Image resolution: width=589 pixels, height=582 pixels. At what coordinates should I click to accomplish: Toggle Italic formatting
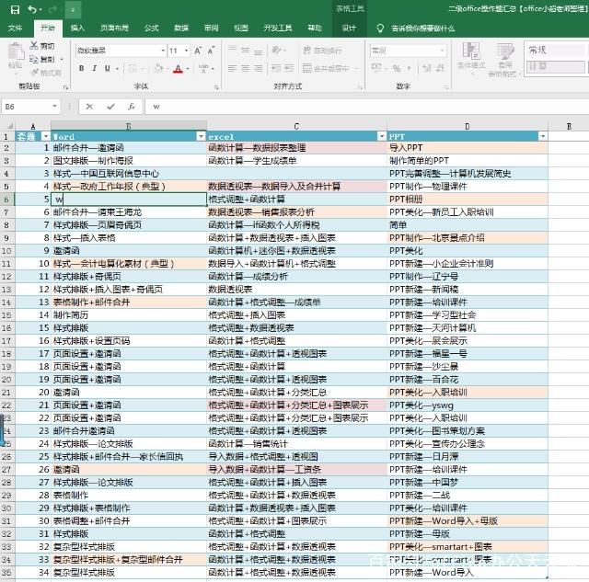[x=94, y=68]
